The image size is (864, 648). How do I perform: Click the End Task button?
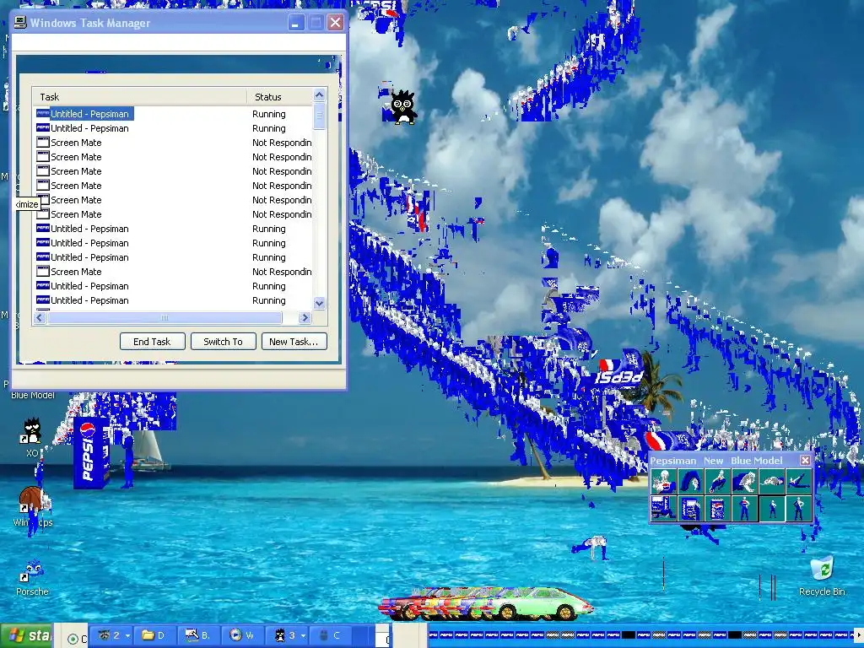tap(152, 342)
